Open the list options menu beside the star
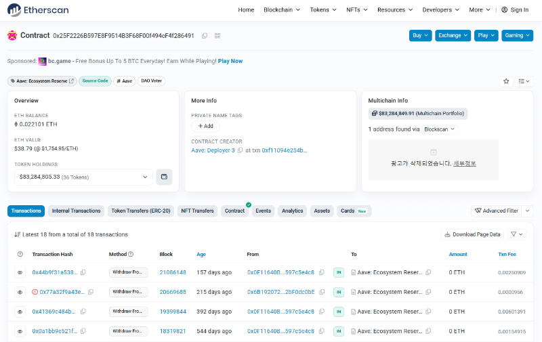 524,81
